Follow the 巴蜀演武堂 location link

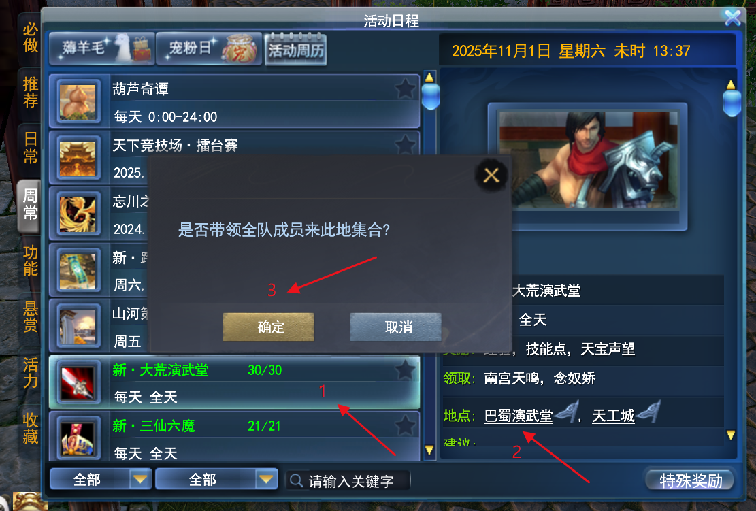(x=519, y=416)
